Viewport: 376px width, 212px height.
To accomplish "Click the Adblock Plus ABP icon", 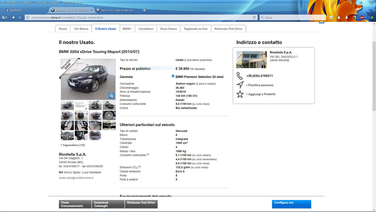I will coord(362,18).
